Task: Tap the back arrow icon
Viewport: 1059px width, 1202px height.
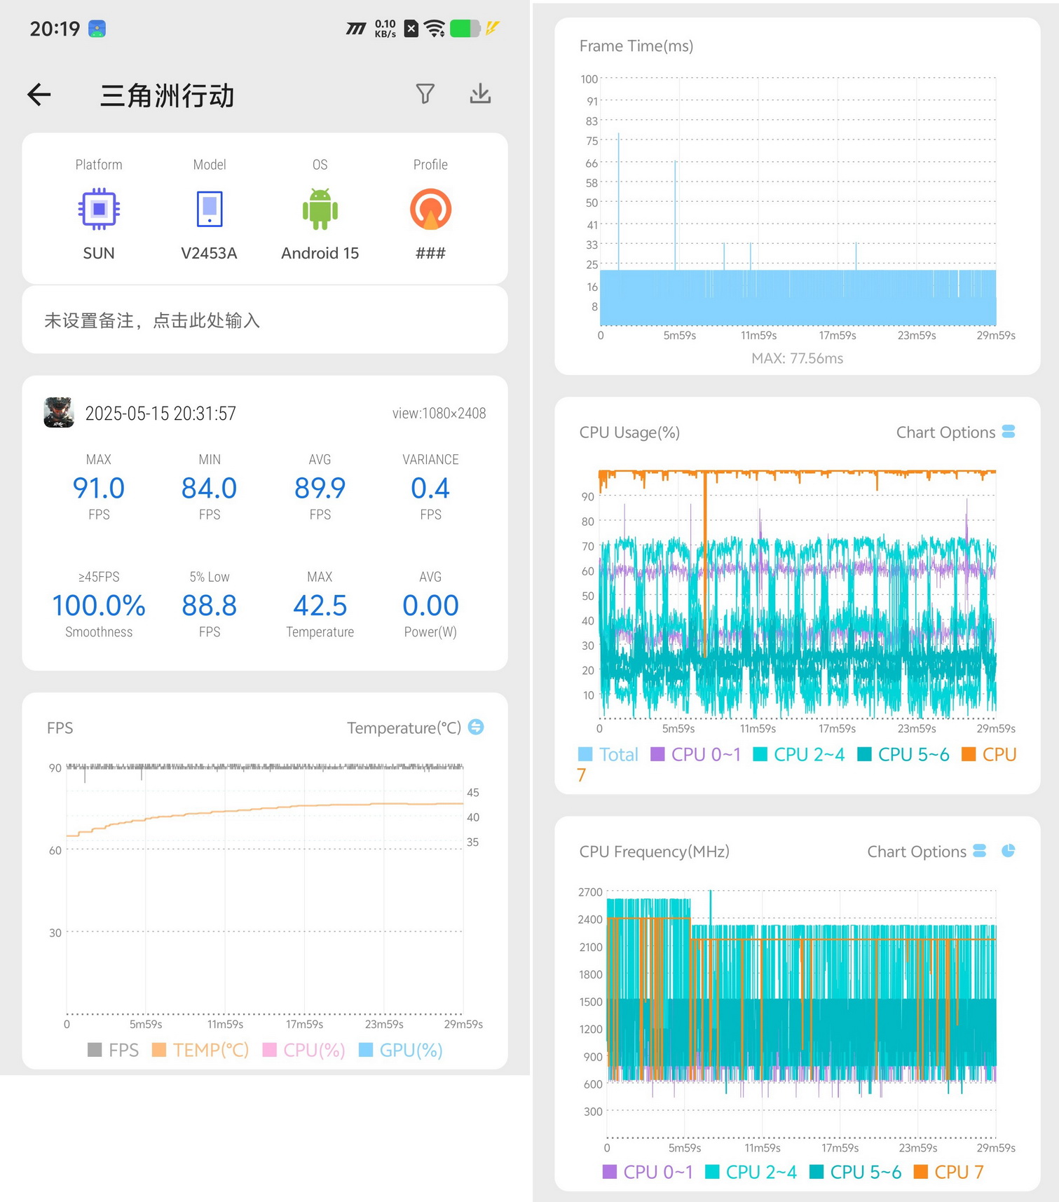Action: tap(39, 95)
